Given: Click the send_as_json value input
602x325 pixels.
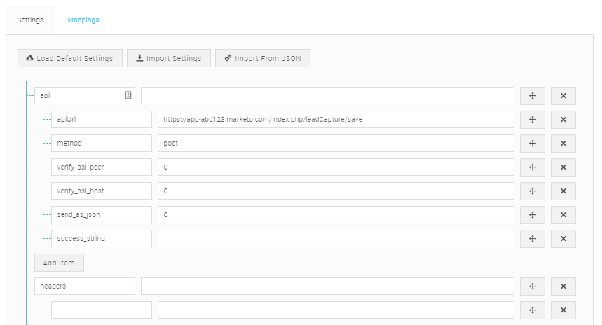Looking at the screenshot, I should pyautogui.click(x=336, y=215).
